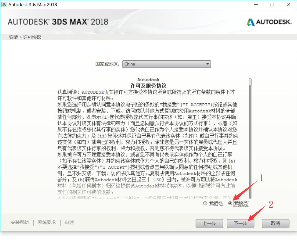Go back with the 上一步 button

[x=209, y=223]
